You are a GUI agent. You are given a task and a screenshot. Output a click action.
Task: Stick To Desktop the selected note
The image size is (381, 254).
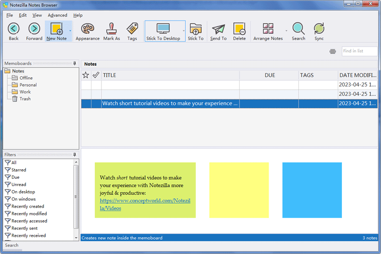pyautogui.click(x=163, y=31)
